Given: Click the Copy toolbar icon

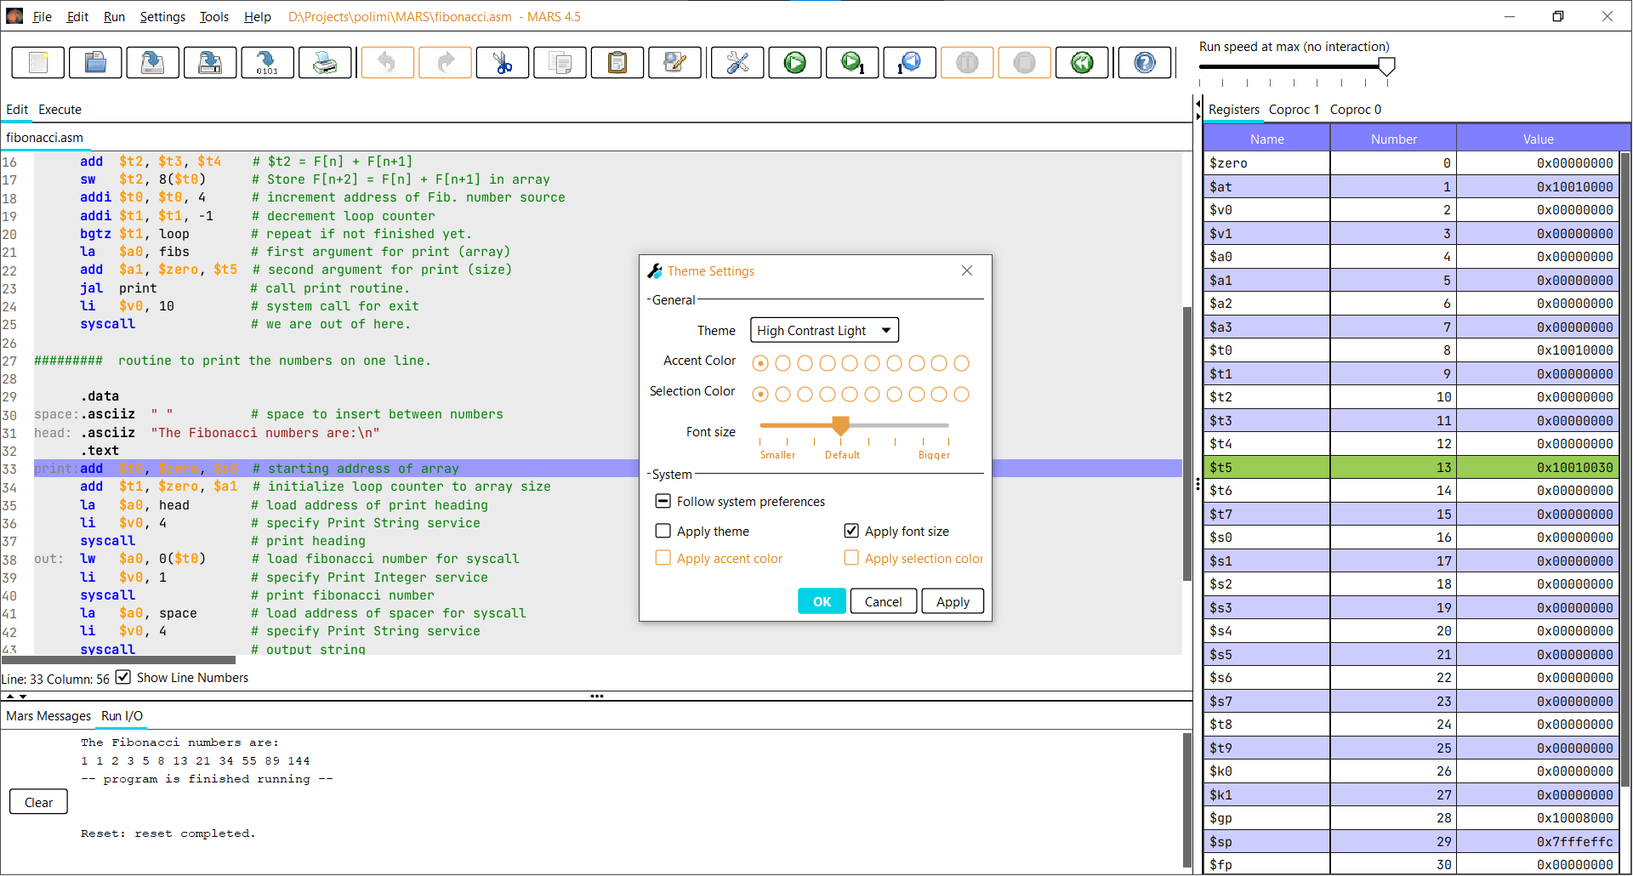Looking at the screenshot, I should tap(560, 62).
